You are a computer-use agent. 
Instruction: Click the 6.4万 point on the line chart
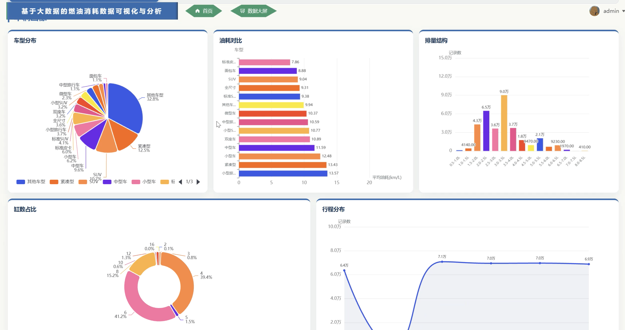coord(344,270)
